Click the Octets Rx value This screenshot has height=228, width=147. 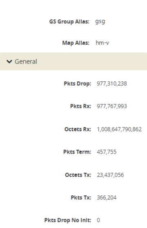pos(119,129)
